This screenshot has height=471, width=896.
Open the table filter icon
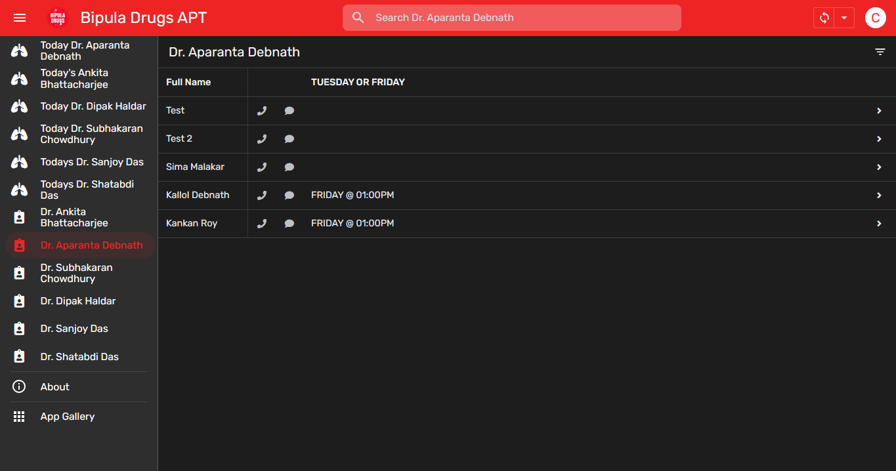click(880, 52)
